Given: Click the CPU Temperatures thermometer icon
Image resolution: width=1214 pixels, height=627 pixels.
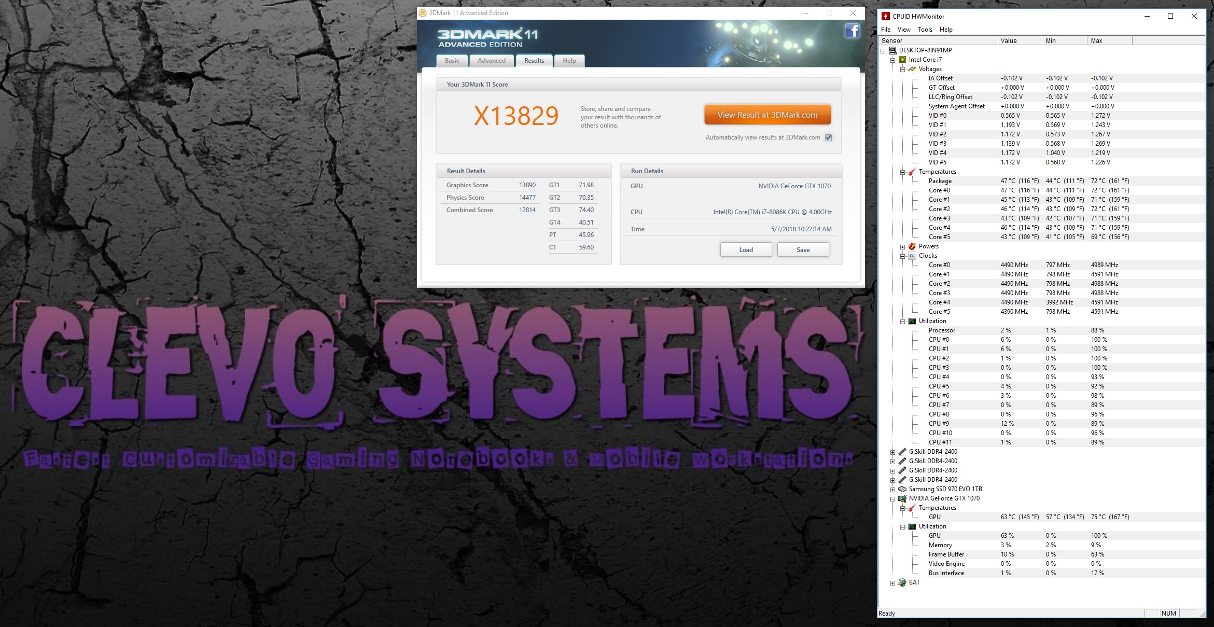Looking at the screenshot, I should pos(912,172).
